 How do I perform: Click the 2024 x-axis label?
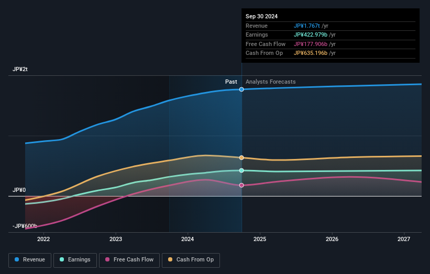coord(188,239)
